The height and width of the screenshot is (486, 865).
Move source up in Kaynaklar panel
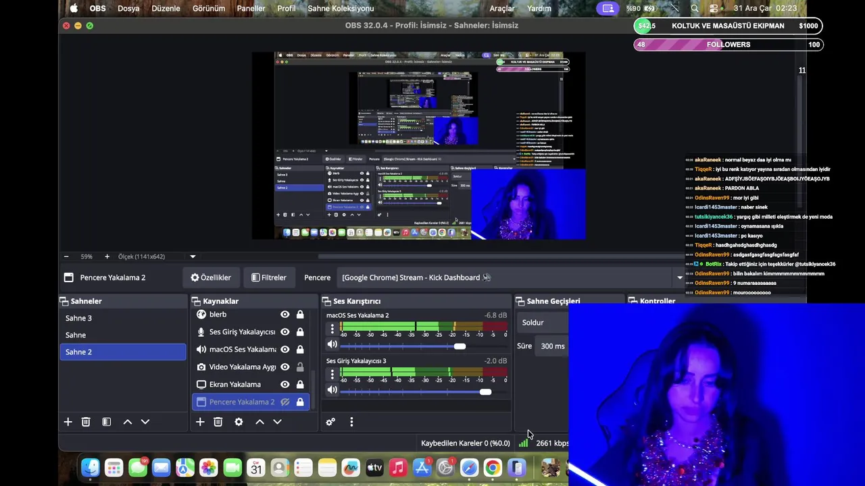click(259, 422)
